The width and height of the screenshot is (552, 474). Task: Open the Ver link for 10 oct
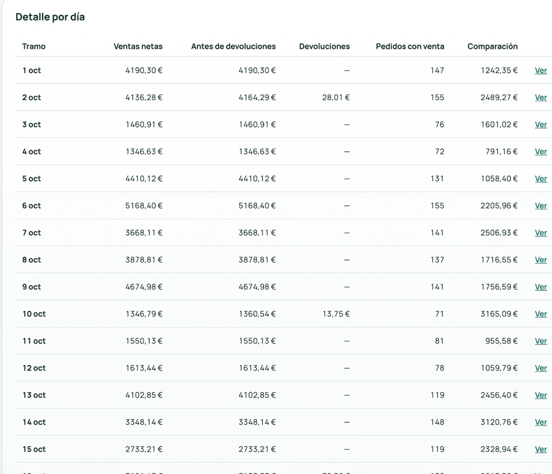point(541,314)
